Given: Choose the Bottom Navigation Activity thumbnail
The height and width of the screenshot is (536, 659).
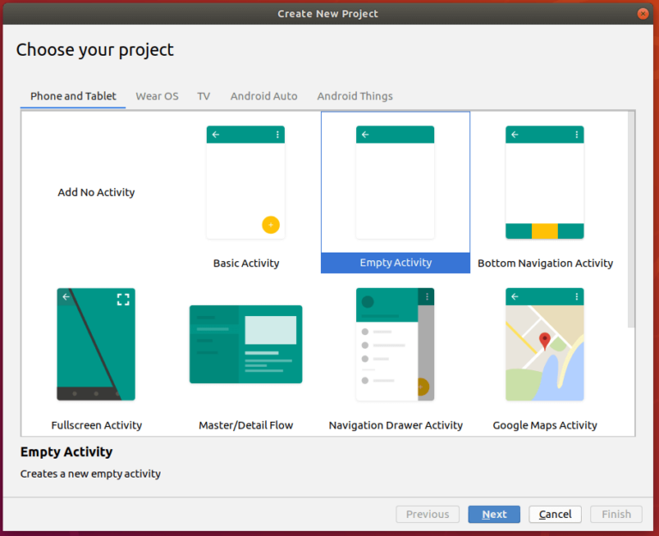Looking at the screenshot, I should pyautogui.click(x=545, y=182).
